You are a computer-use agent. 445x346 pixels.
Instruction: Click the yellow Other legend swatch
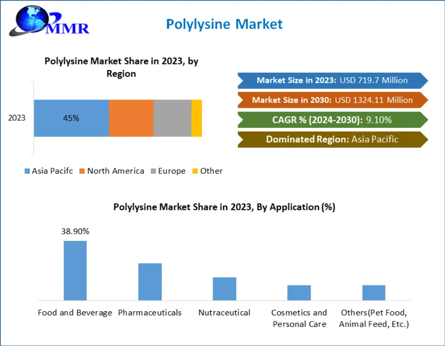pos(195,171)
